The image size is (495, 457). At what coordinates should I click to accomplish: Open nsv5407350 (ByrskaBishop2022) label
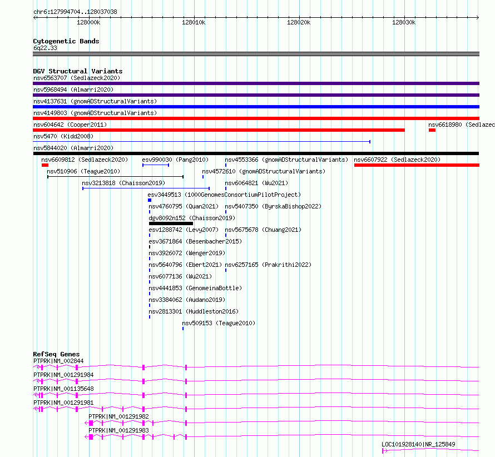pyautogui.click(x=273, y=206)
